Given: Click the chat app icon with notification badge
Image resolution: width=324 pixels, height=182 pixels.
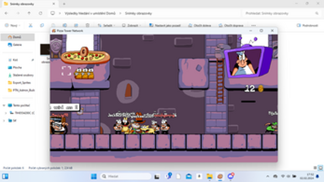Looking at the screenshot, I should point(230,176).
